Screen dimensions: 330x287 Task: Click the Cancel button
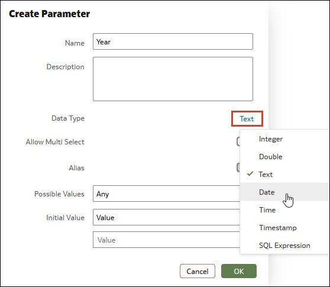coord(198,271)
